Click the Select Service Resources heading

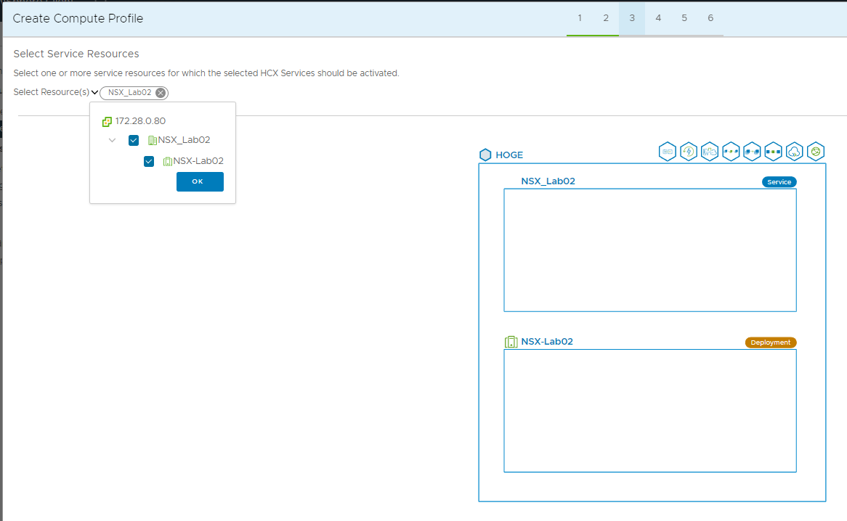click(x=76, y=54)
